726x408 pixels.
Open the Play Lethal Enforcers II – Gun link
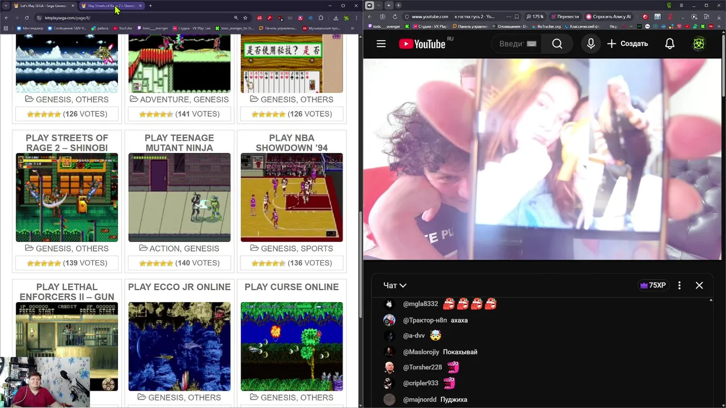[67, 292]
